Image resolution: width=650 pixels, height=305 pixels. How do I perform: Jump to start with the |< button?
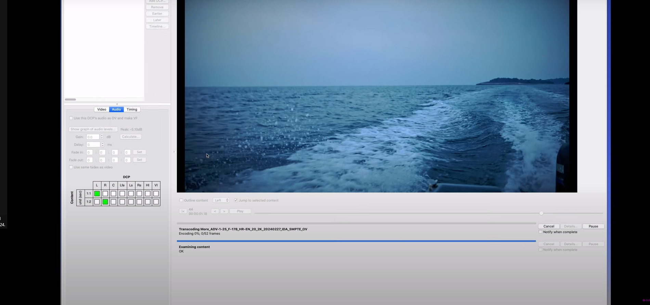[183, 211]
